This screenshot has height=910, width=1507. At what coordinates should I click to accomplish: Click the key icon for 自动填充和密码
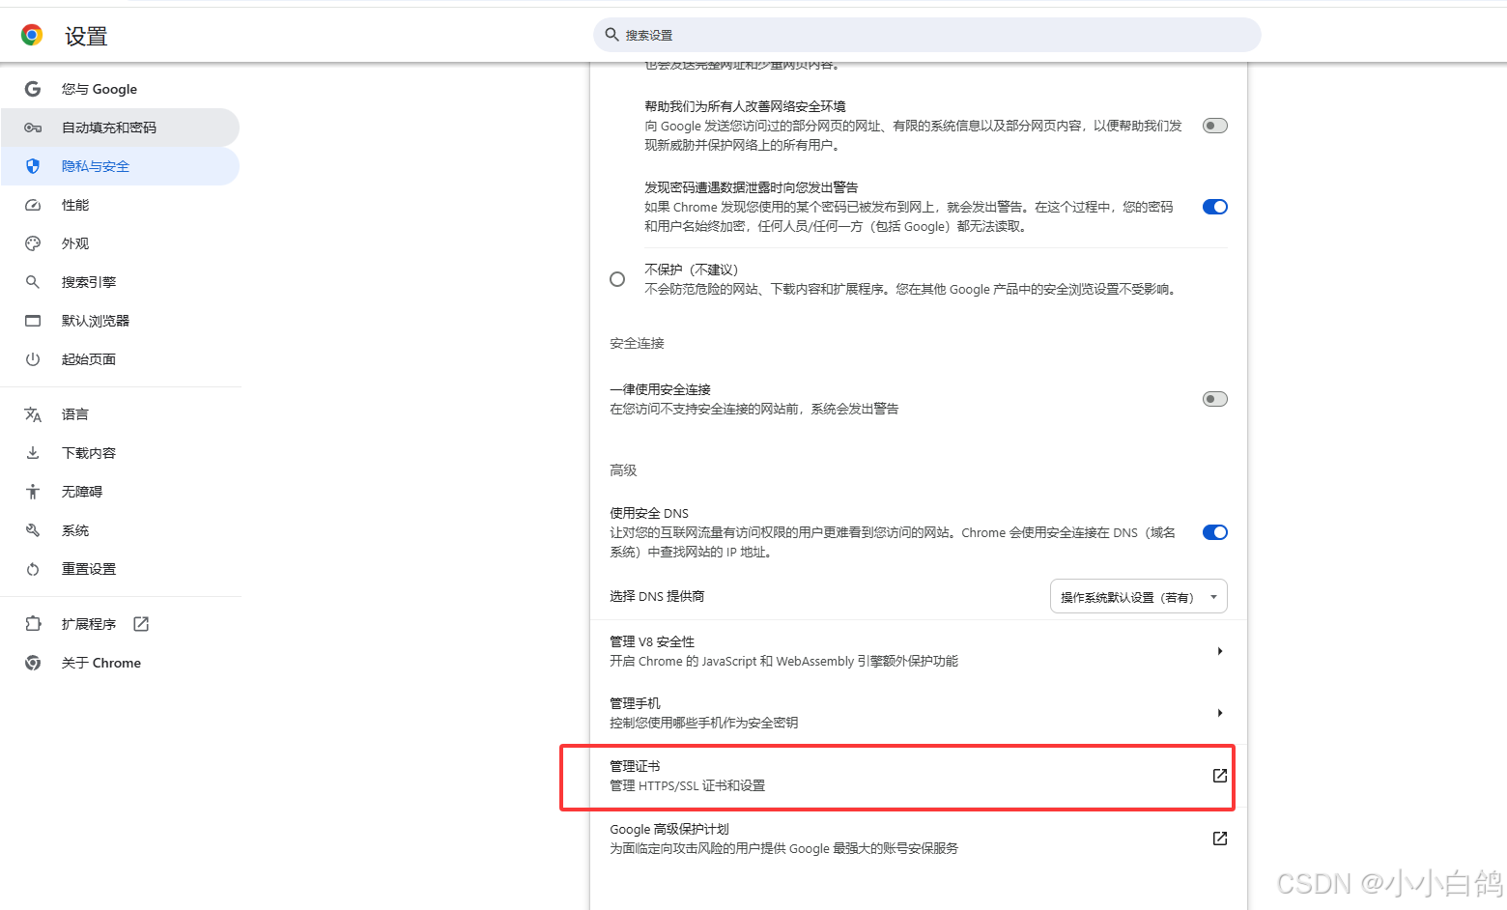point(33,128)
